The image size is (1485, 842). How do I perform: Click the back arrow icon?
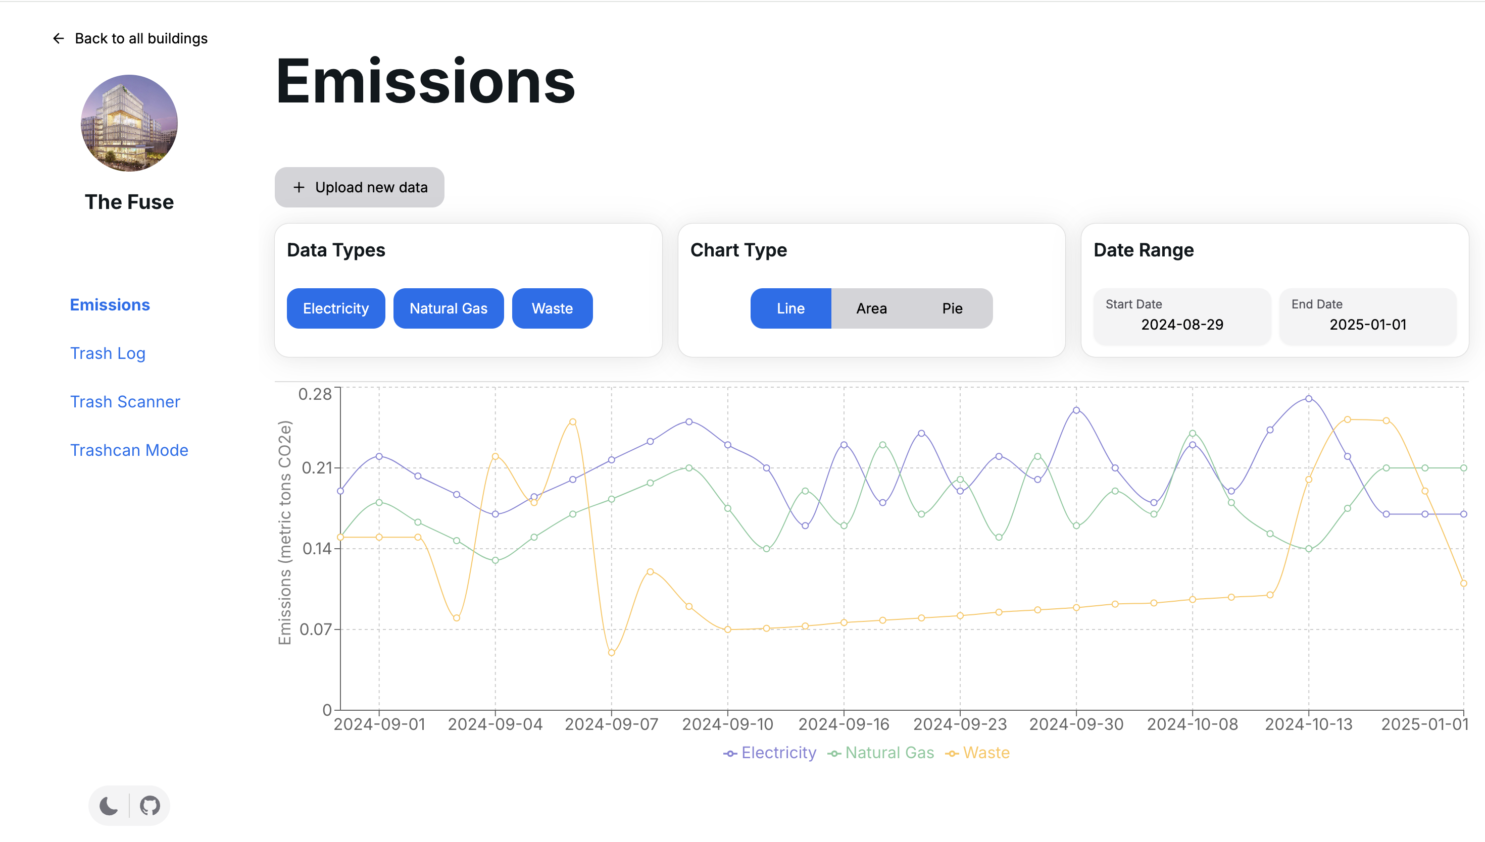pyautogui.click(x=59, y=38)
